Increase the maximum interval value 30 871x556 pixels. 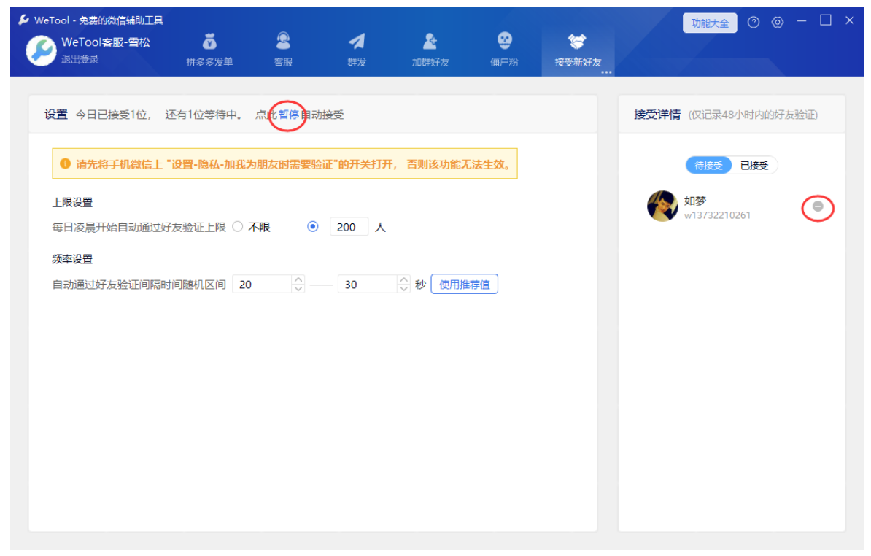(x=404, y=279)
